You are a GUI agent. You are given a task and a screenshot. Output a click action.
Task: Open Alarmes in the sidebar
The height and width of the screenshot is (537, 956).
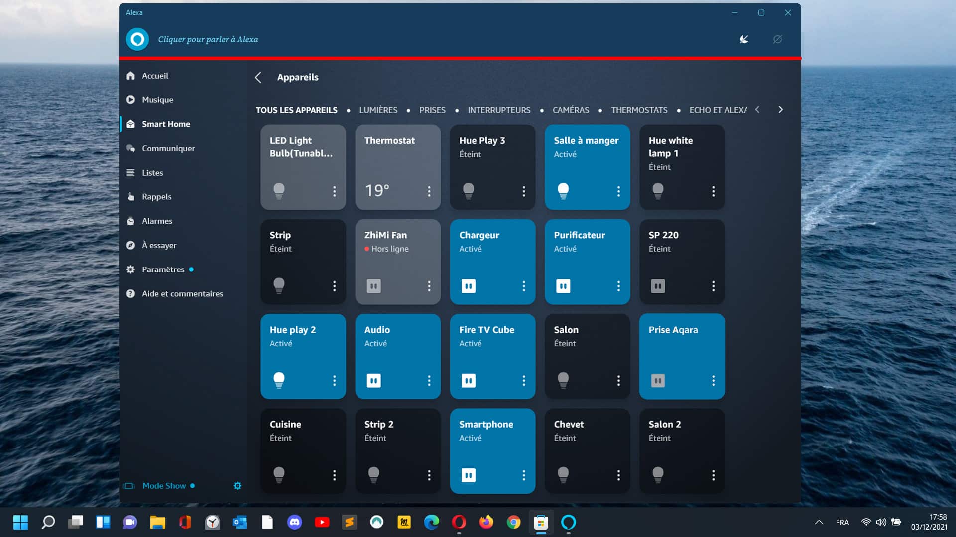157,221
